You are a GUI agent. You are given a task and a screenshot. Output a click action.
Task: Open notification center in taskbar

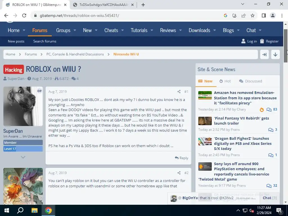[279, 211]
